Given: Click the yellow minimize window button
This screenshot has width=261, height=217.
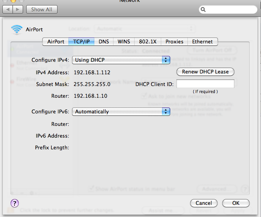Looking at the screenshot, I should pos(13,1).
